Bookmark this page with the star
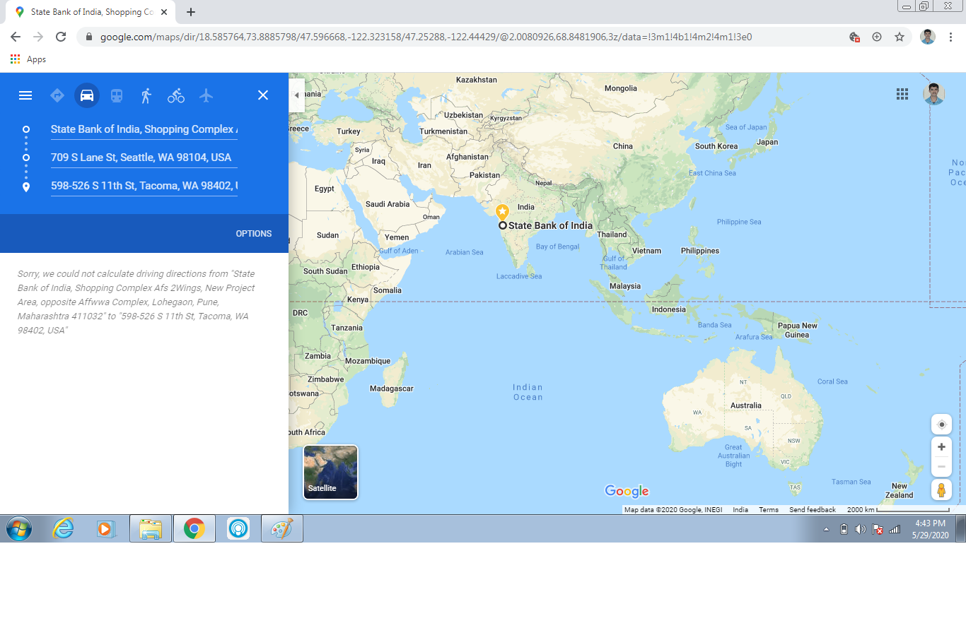This screenshot has height=640, width=966. 900,37
